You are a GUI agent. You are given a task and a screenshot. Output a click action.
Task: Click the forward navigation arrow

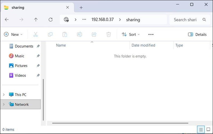21,20
